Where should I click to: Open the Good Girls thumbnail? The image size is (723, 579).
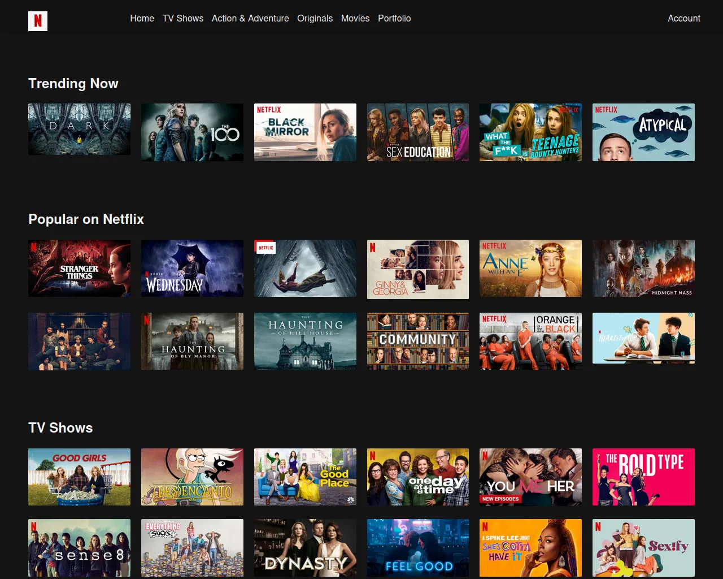coord(79,477)
